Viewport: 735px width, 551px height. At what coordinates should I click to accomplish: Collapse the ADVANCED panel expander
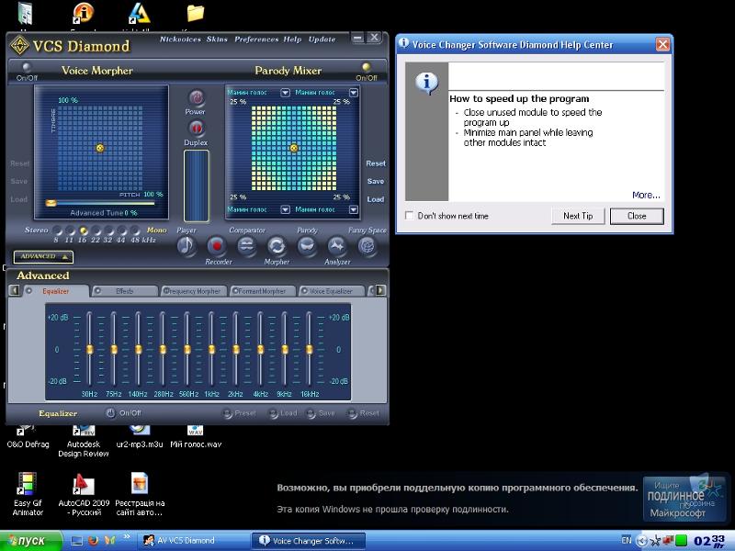[43, 257]
